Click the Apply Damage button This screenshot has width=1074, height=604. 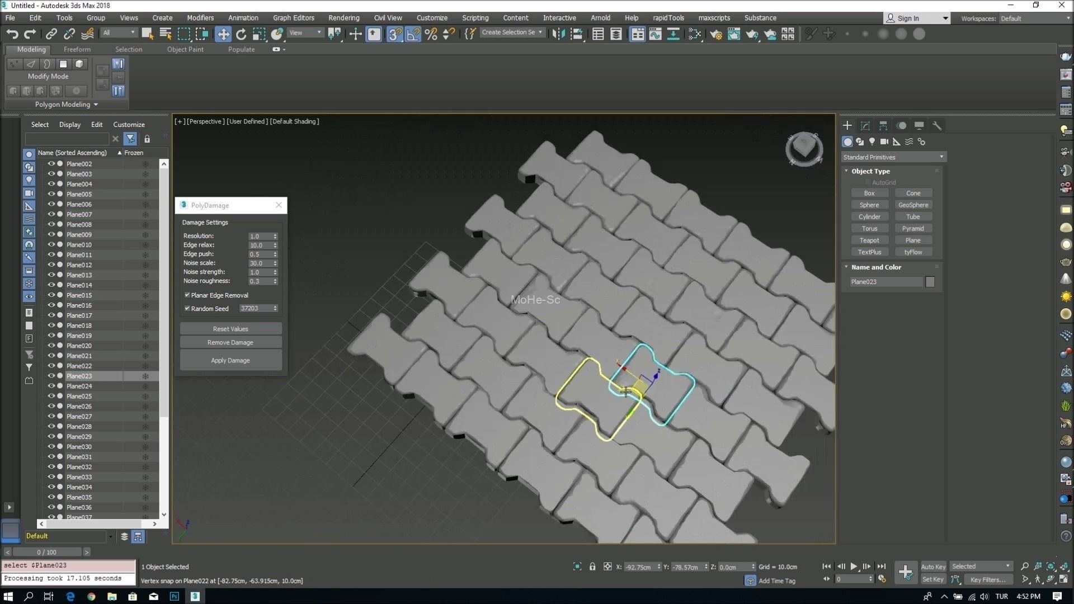[230, 360]
